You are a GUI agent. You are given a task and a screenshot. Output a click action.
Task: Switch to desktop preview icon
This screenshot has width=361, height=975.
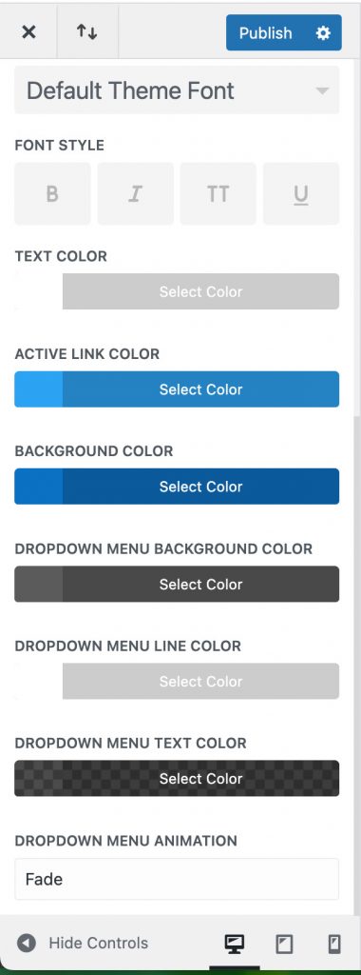[234, 944]
